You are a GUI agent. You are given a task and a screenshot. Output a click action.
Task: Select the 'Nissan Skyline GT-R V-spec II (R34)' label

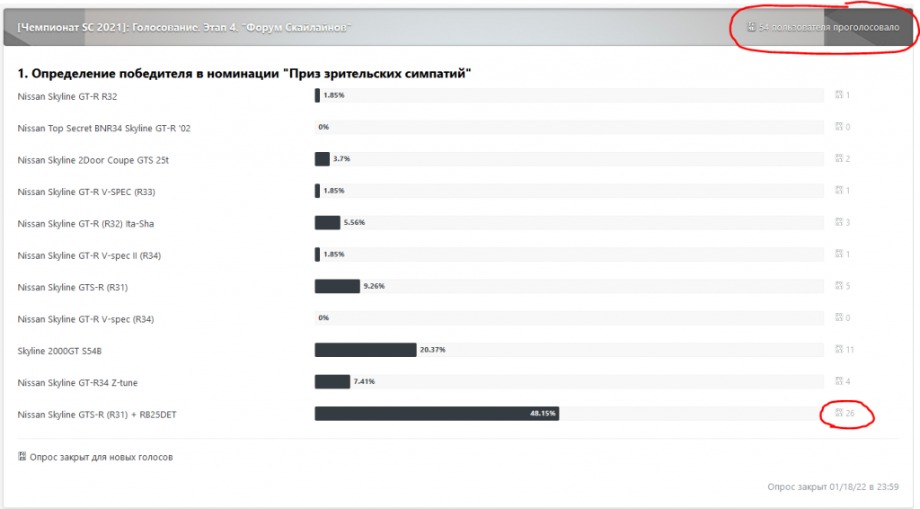tap(89, 255)
